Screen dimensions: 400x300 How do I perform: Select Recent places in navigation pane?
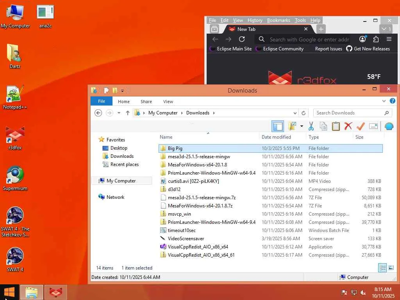point(125,164)
